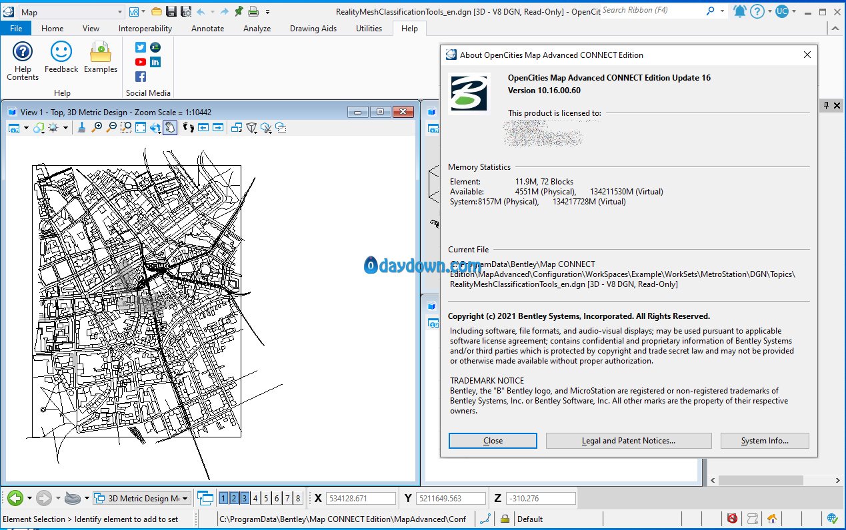Image resolution: width=846 pixels, height=530 pixels.
Task: Toggle view window 6
Action: [277, 498]
